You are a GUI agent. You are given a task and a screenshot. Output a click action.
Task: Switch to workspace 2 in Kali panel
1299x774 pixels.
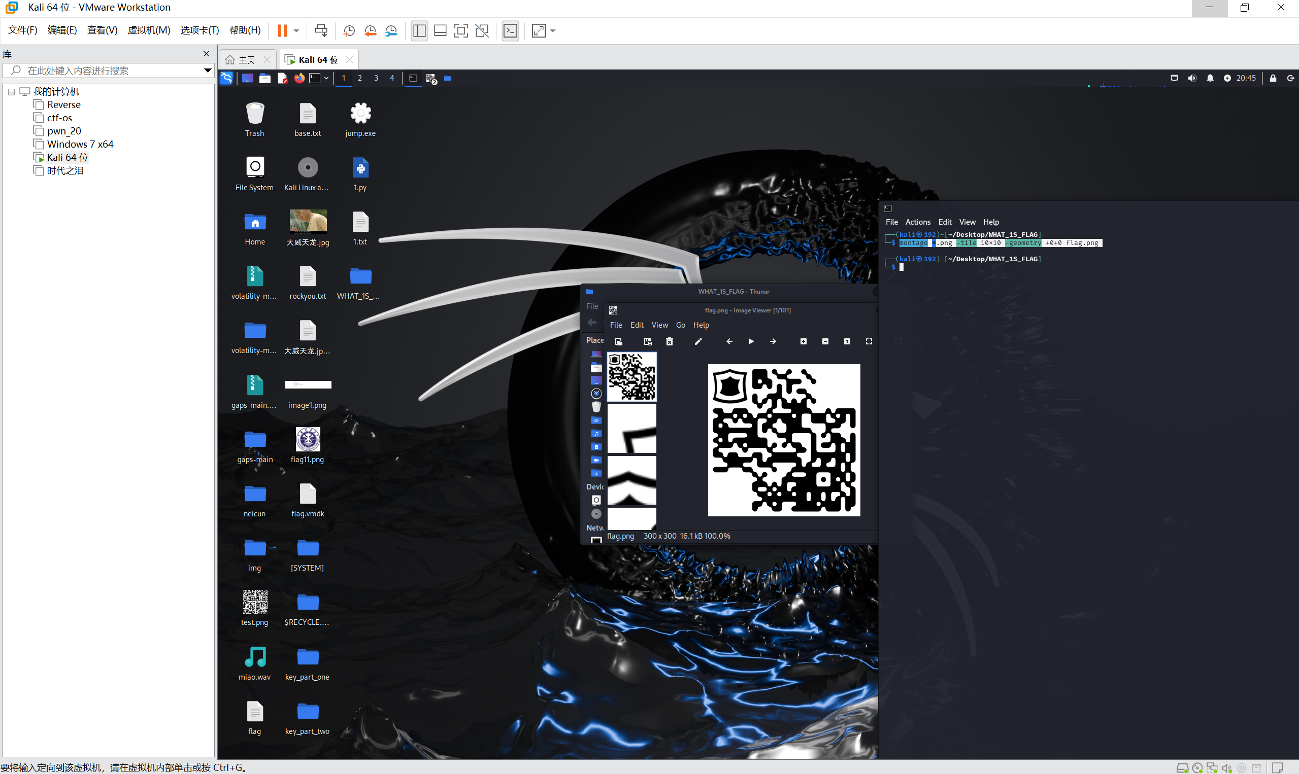click(359, 78)
